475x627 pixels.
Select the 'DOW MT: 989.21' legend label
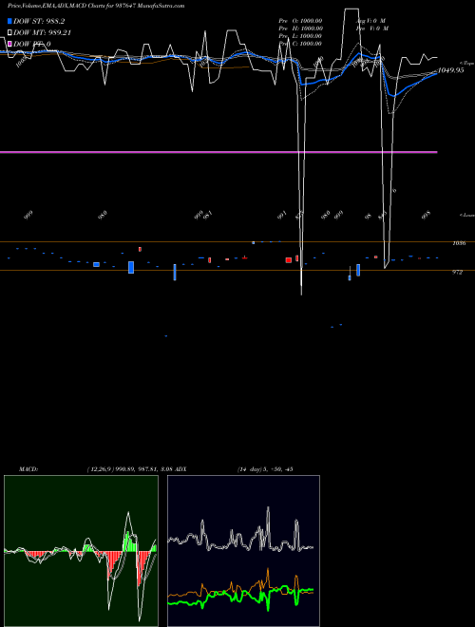coord(42,33)
